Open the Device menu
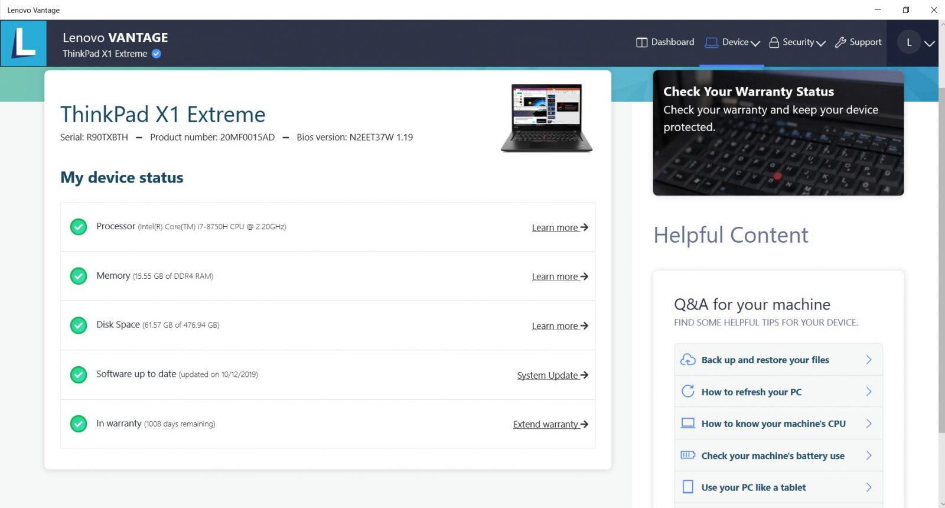 (x=732, y=43)
